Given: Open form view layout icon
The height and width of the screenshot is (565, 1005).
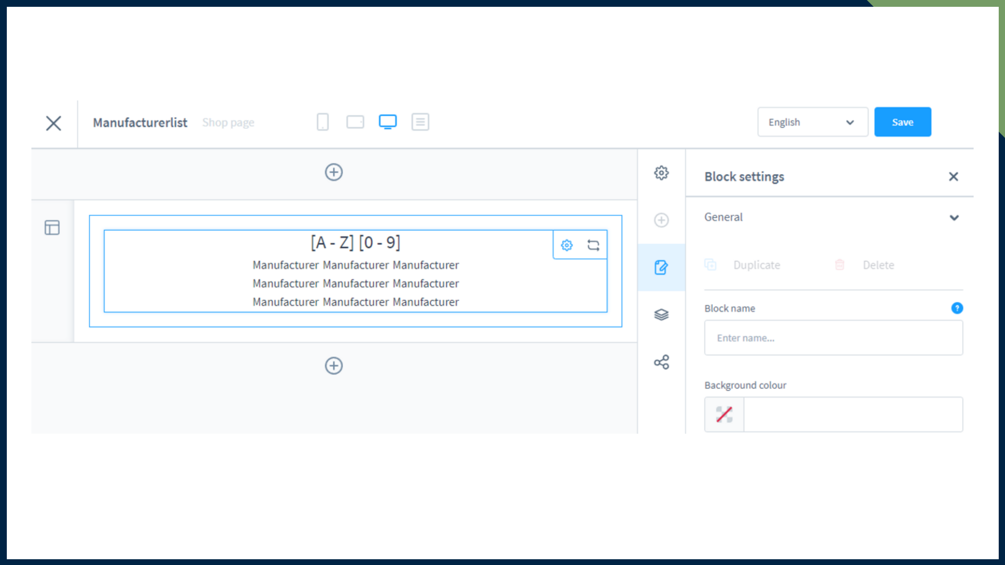Looking at the screenshot, I should pyautogui.click(x=420, y=122).
